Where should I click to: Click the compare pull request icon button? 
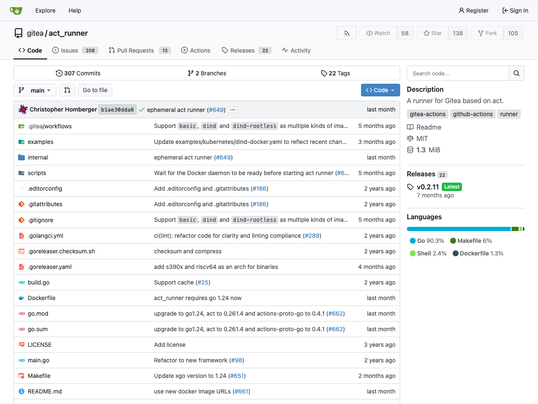pos(67,90)
